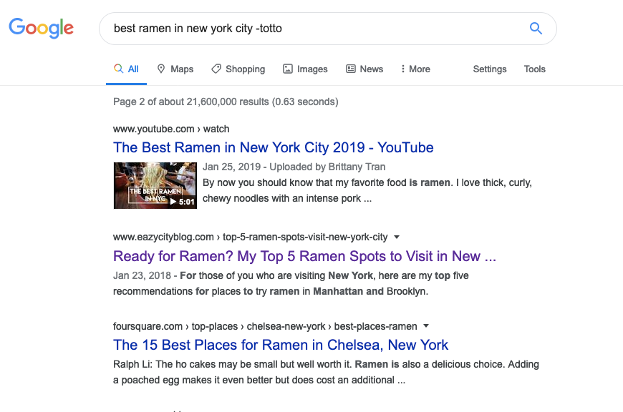Select the All results tab

[x=126, y=69]
